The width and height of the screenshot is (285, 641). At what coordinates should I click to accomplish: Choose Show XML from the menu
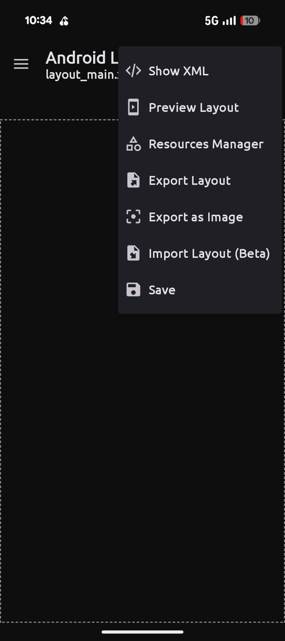coord(178,71)
